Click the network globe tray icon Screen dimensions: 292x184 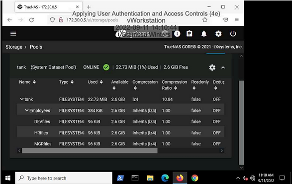[x=253, y=178]
